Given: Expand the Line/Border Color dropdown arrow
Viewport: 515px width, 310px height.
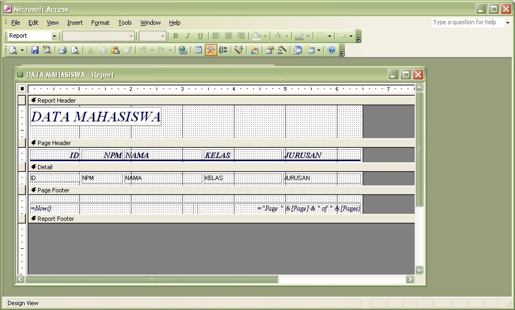Looking at the screenshot, I should pos(308,36).
